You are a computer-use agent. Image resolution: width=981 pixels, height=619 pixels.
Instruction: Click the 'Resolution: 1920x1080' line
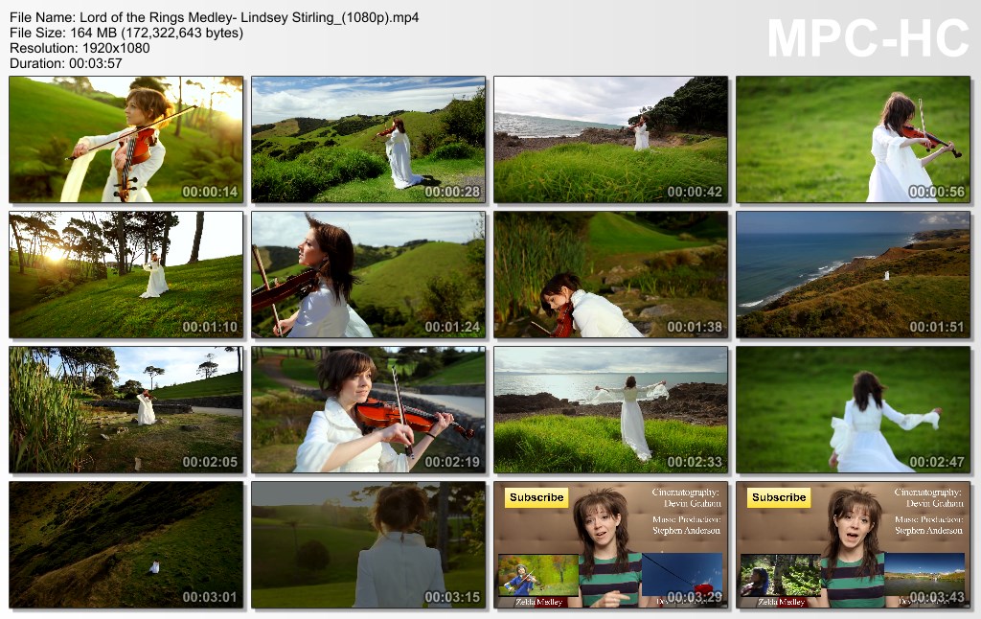pos(80,48)
